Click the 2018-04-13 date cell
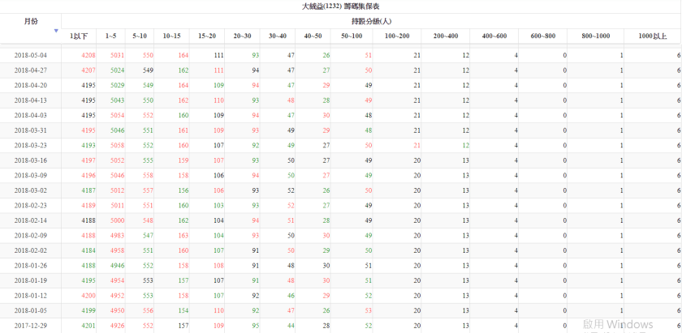 31,100
